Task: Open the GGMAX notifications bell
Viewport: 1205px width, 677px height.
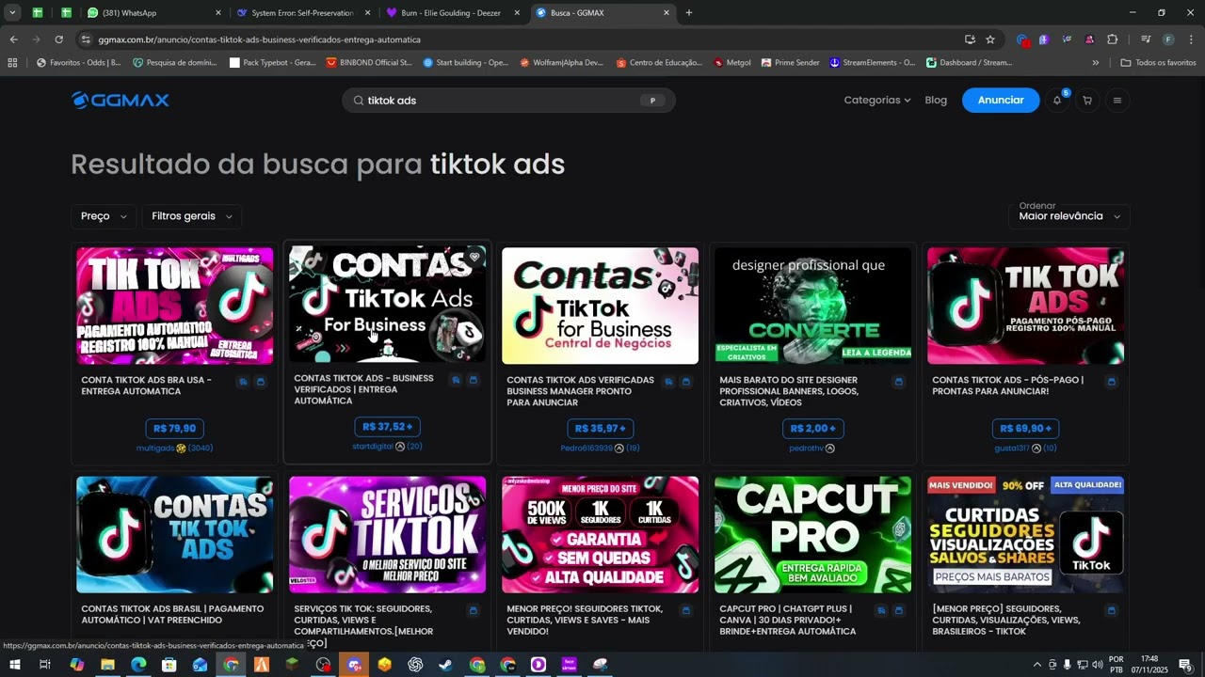Action: pyautogui.click(x=1057, y=101)
